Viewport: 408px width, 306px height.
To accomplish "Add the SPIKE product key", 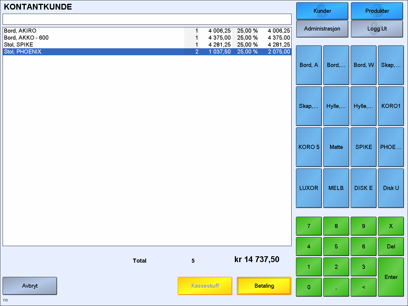I will [x=363, y=147].
